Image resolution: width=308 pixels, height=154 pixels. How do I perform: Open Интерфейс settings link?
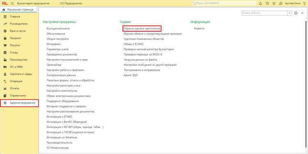[54, 44]
